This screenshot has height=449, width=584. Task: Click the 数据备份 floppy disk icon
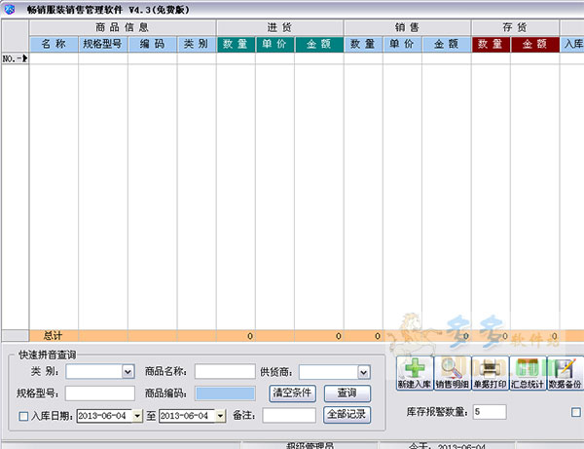pyautogui.click(x=565, y=373)
